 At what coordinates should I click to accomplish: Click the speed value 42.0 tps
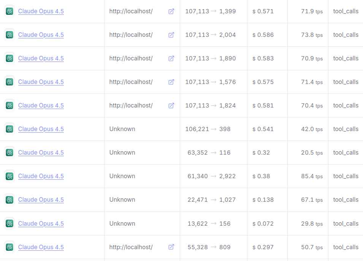(x=312, y=129)
